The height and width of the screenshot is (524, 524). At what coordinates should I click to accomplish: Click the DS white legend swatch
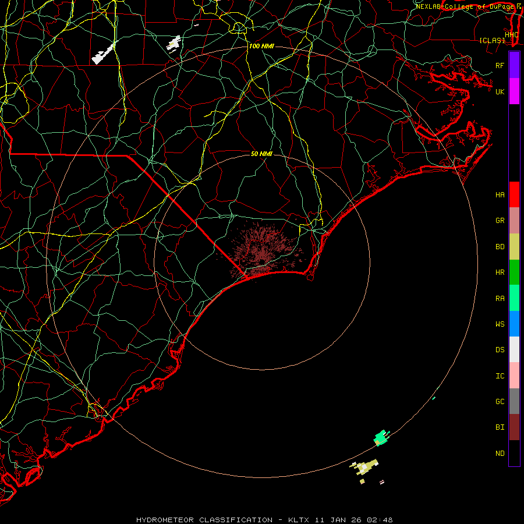coord(514,349)
